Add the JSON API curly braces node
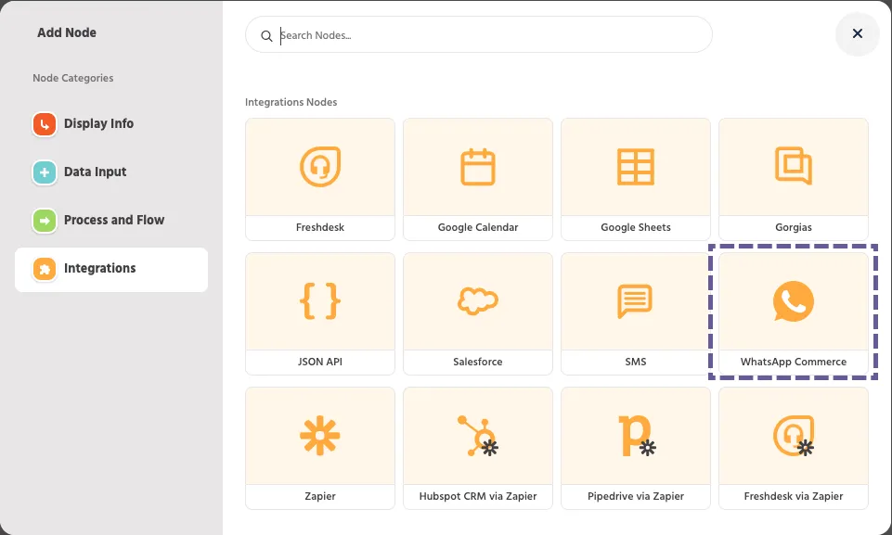The width and height of the screenshot is (892, 535). 319,300
